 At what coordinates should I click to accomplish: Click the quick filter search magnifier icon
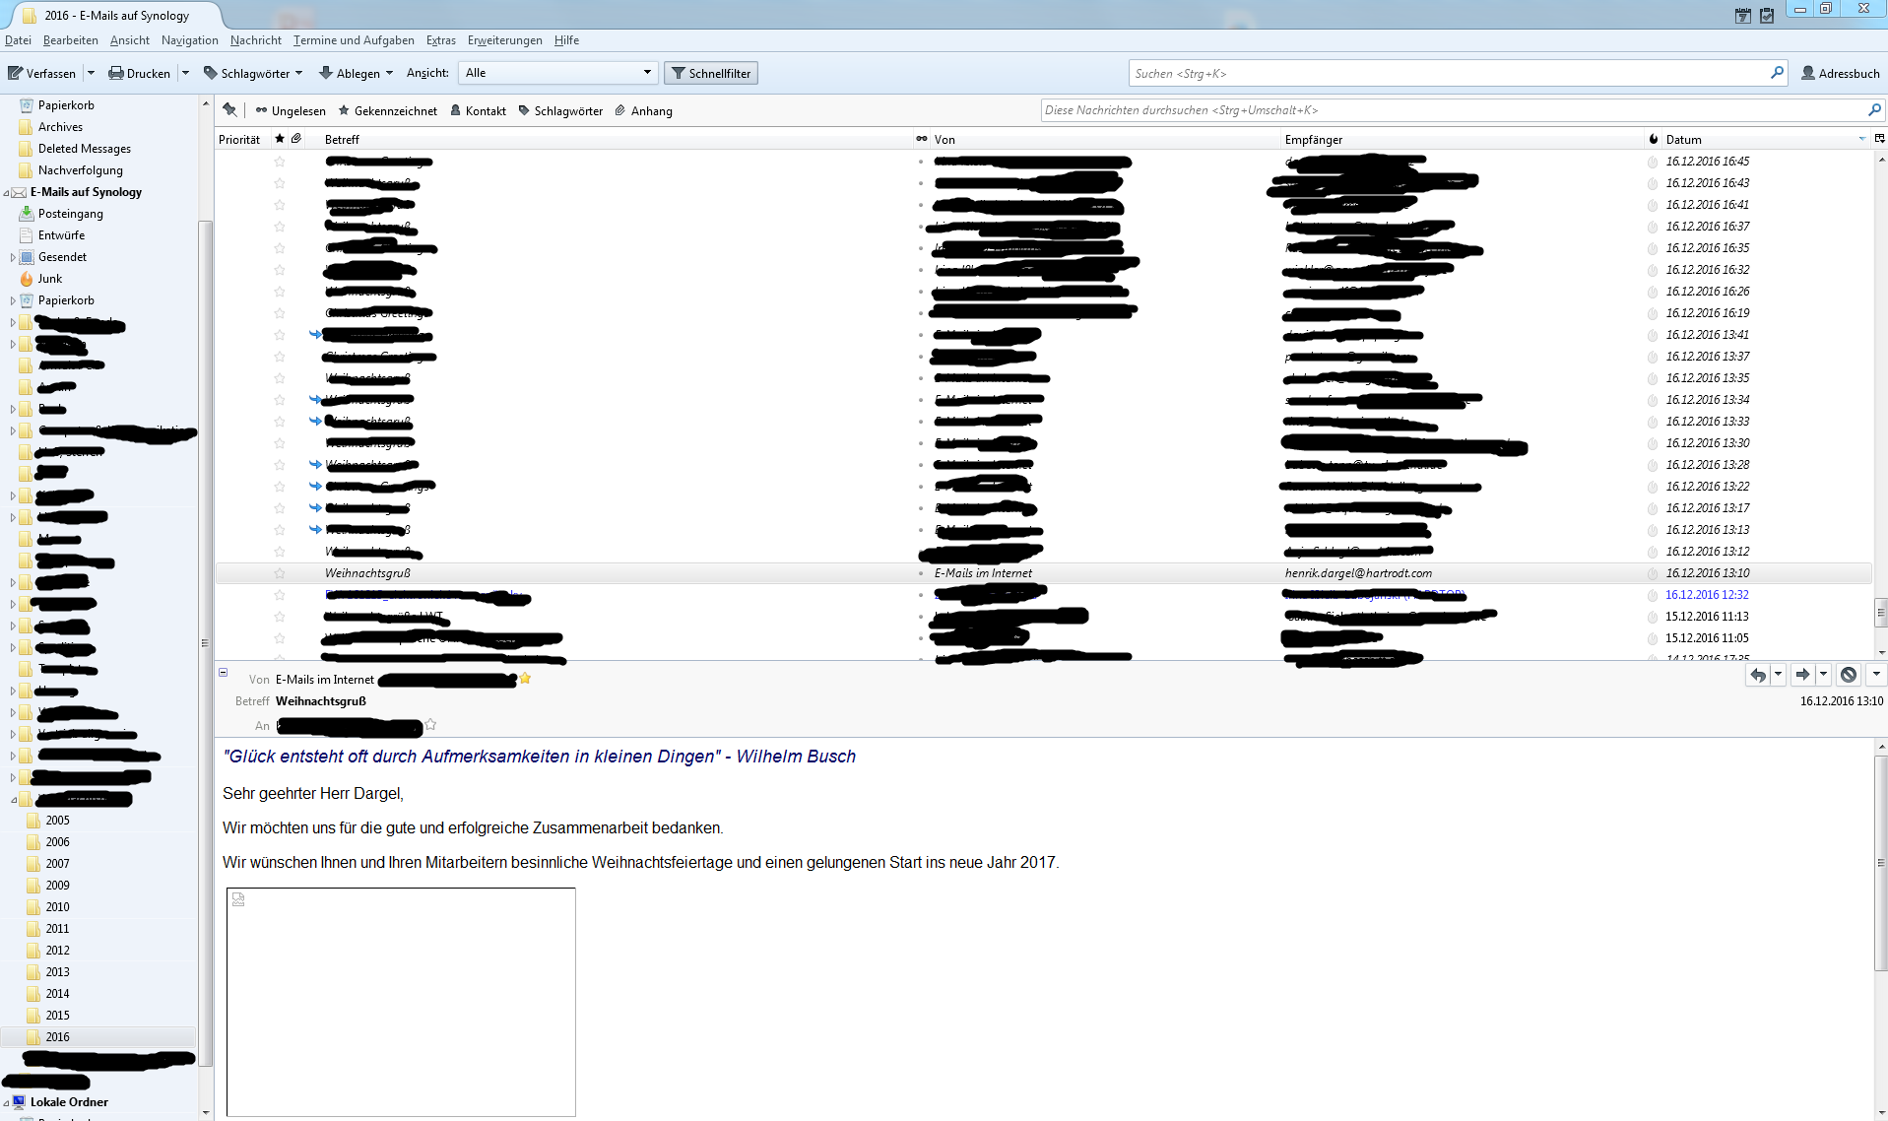click(x=1874, y=110)
